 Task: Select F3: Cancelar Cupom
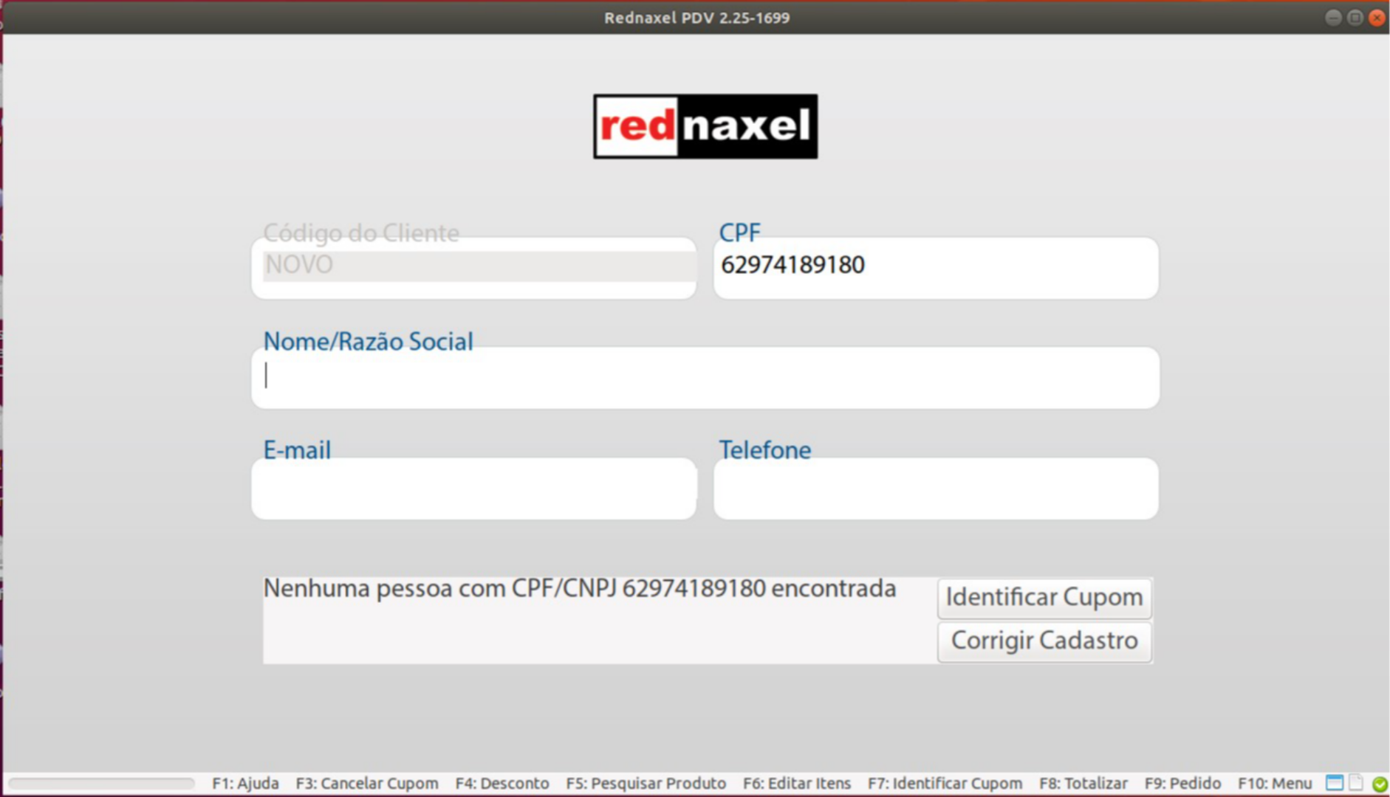click(367, 783)
